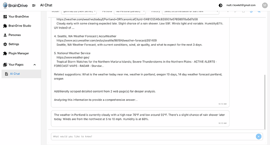This screenshot has height=145, width=270.
Task: Focus the 'What would you like to know?' field
Action: [x=153, y=136]
